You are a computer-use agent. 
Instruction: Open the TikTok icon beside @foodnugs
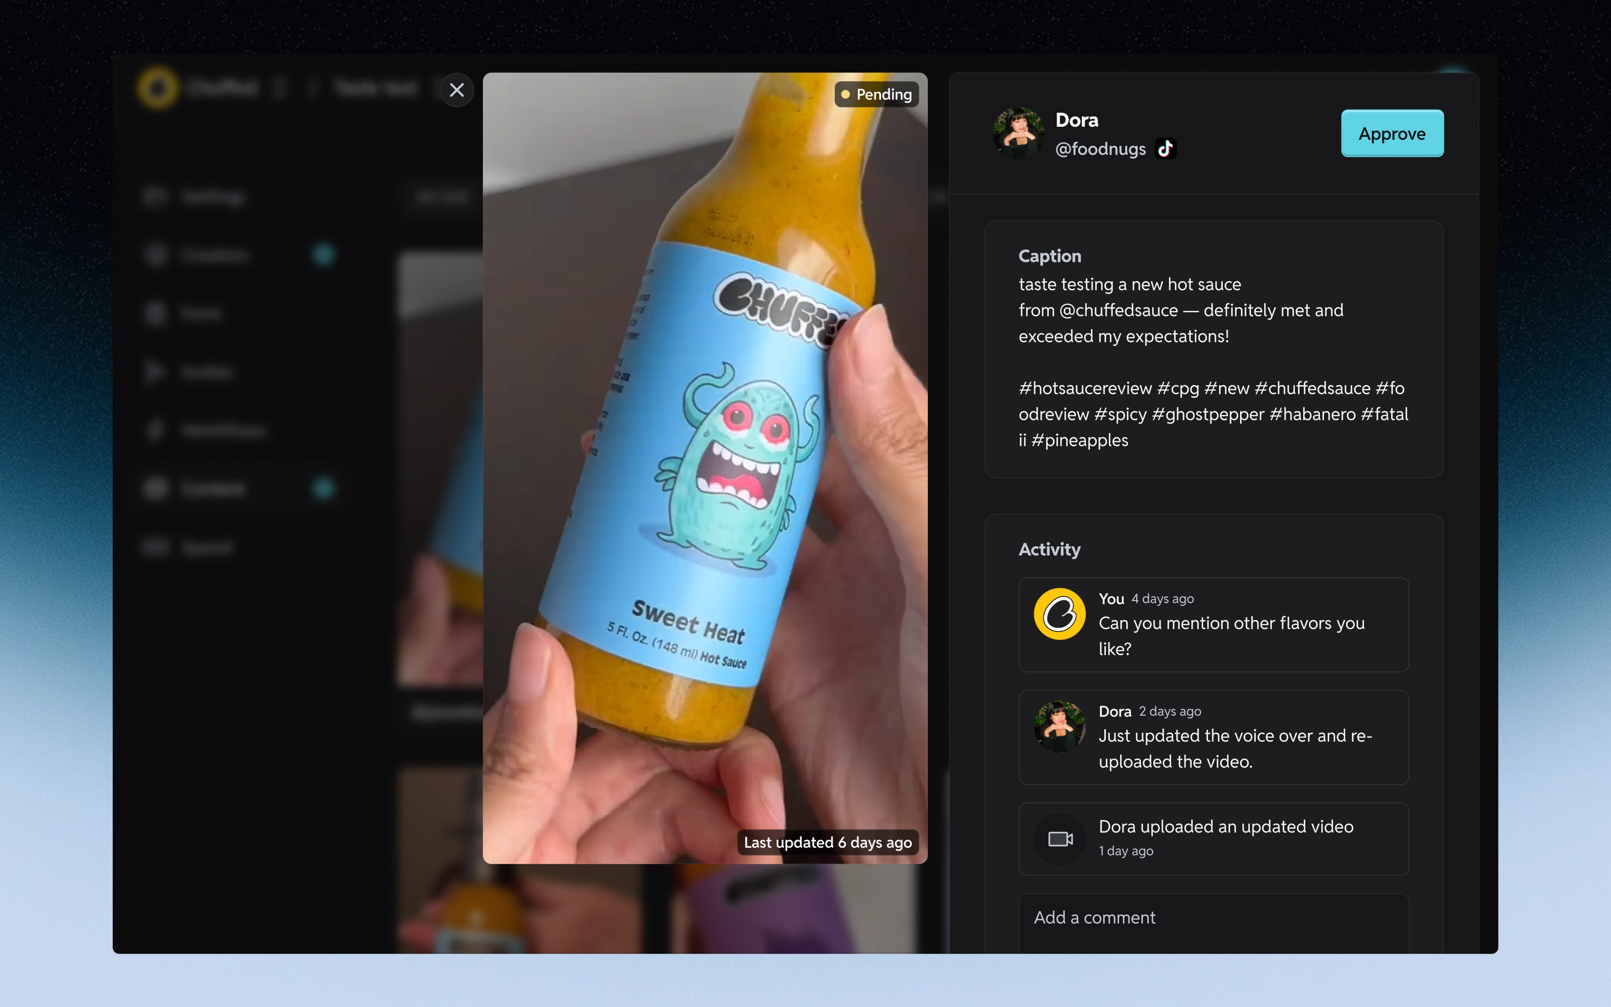tap(1165, 149)
